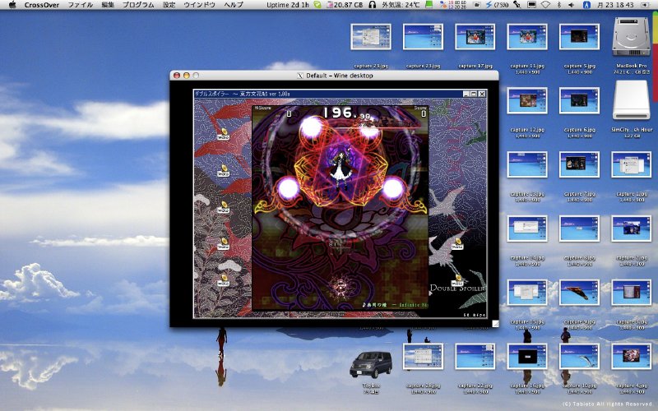Click the 20.87 GB memory status item
The width and height of the screenshot is (658, 411).
pos(345,5)
